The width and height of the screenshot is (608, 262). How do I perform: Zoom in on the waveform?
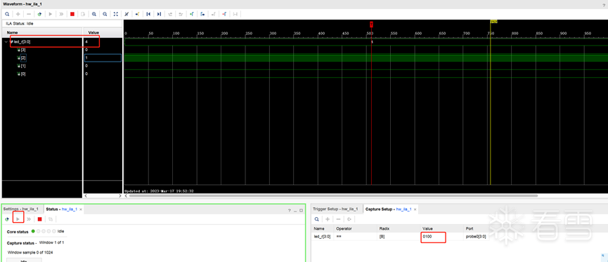click(x=94, y=14)
